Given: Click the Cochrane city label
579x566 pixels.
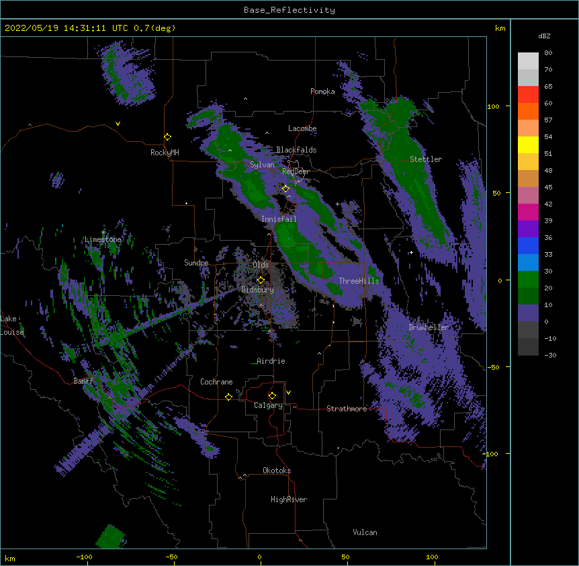Looking at the screenshot, I should pyautogui.click(x=216, y=382).
